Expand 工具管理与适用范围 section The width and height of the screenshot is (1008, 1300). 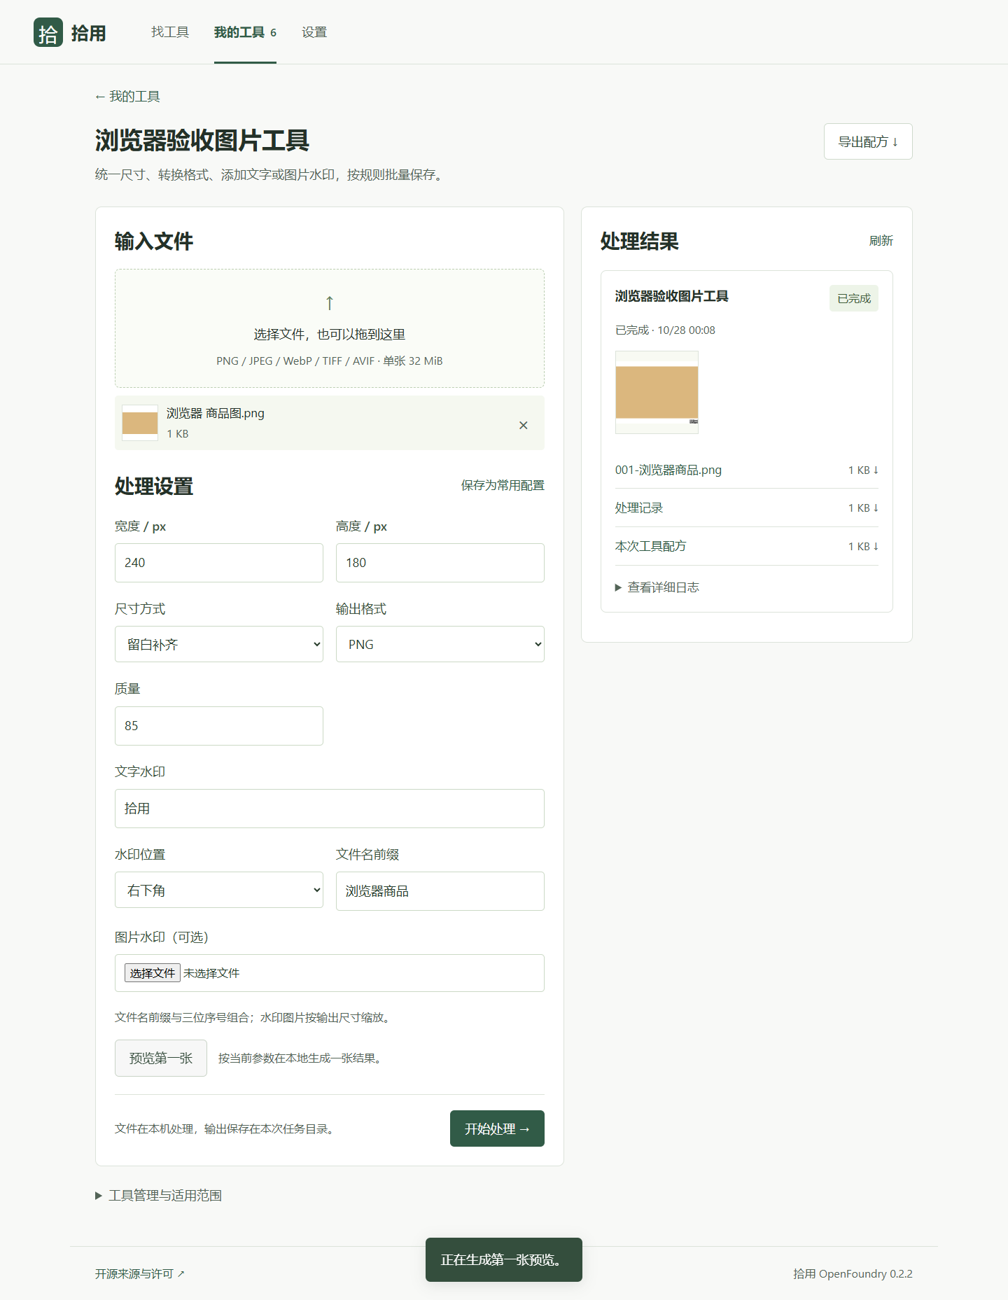(159, 1196)
